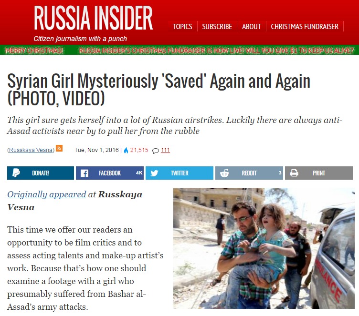The width and height of the screenshot is (359, 316).
Task: Open the article photo of rescued girl
Action: pyautogui.click(x=264, y=248)
